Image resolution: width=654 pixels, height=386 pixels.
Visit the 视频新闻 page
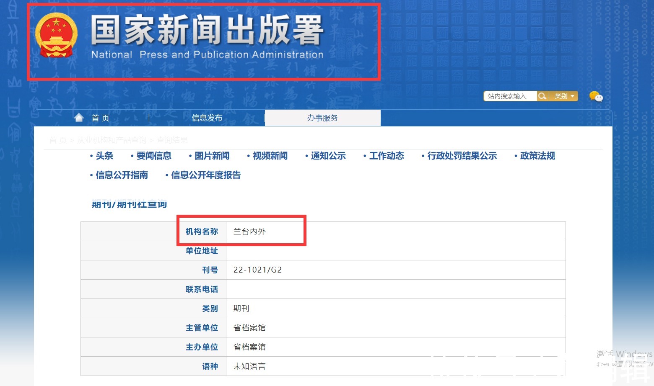(x=270, y=156)
